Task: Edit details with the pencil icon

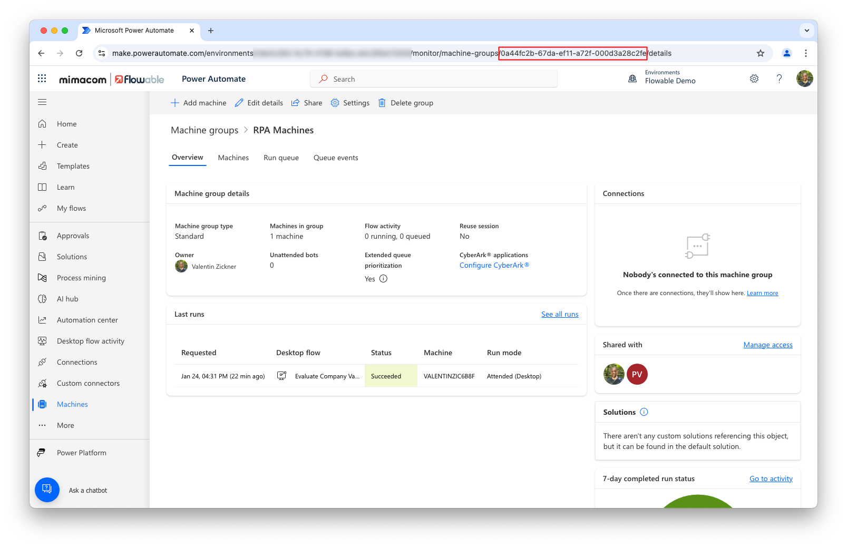Action: point(258,103)
